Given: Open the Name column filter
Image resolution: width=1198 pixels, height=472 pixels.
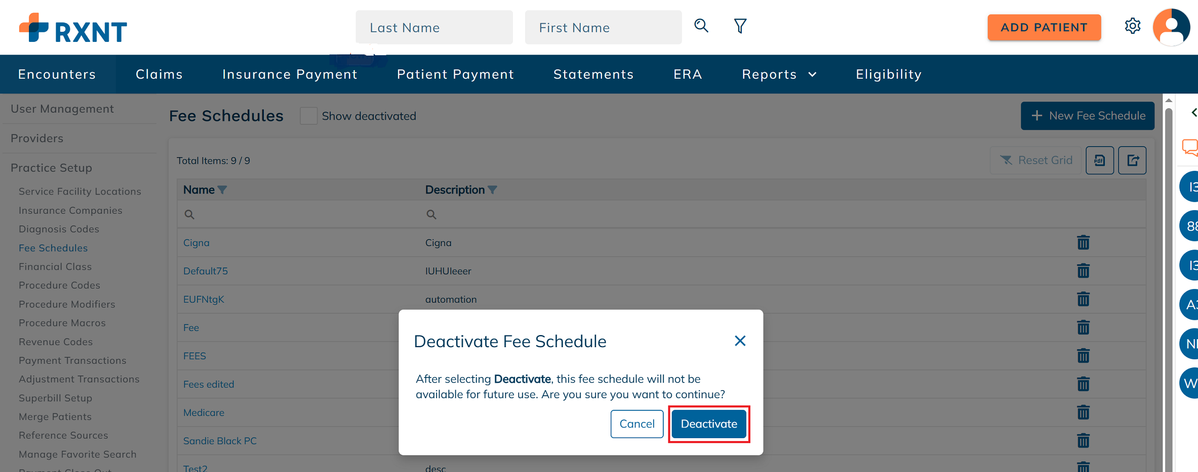Looking at the screenshot, I should 222,190.
